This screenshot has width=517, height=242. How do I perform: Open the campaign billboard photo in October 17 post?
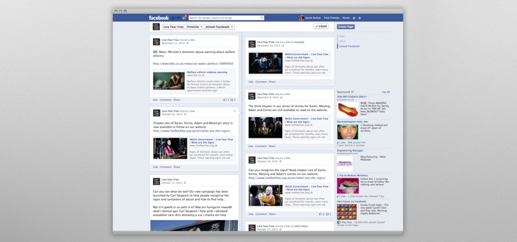(194, 226)
